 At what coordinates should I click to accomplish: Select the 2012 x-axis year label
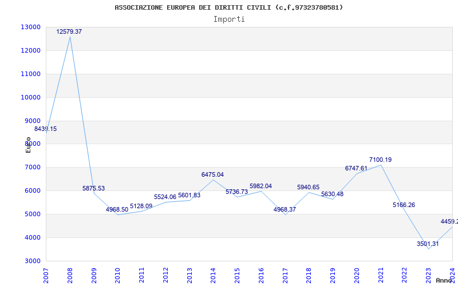(x=165, y=276)
